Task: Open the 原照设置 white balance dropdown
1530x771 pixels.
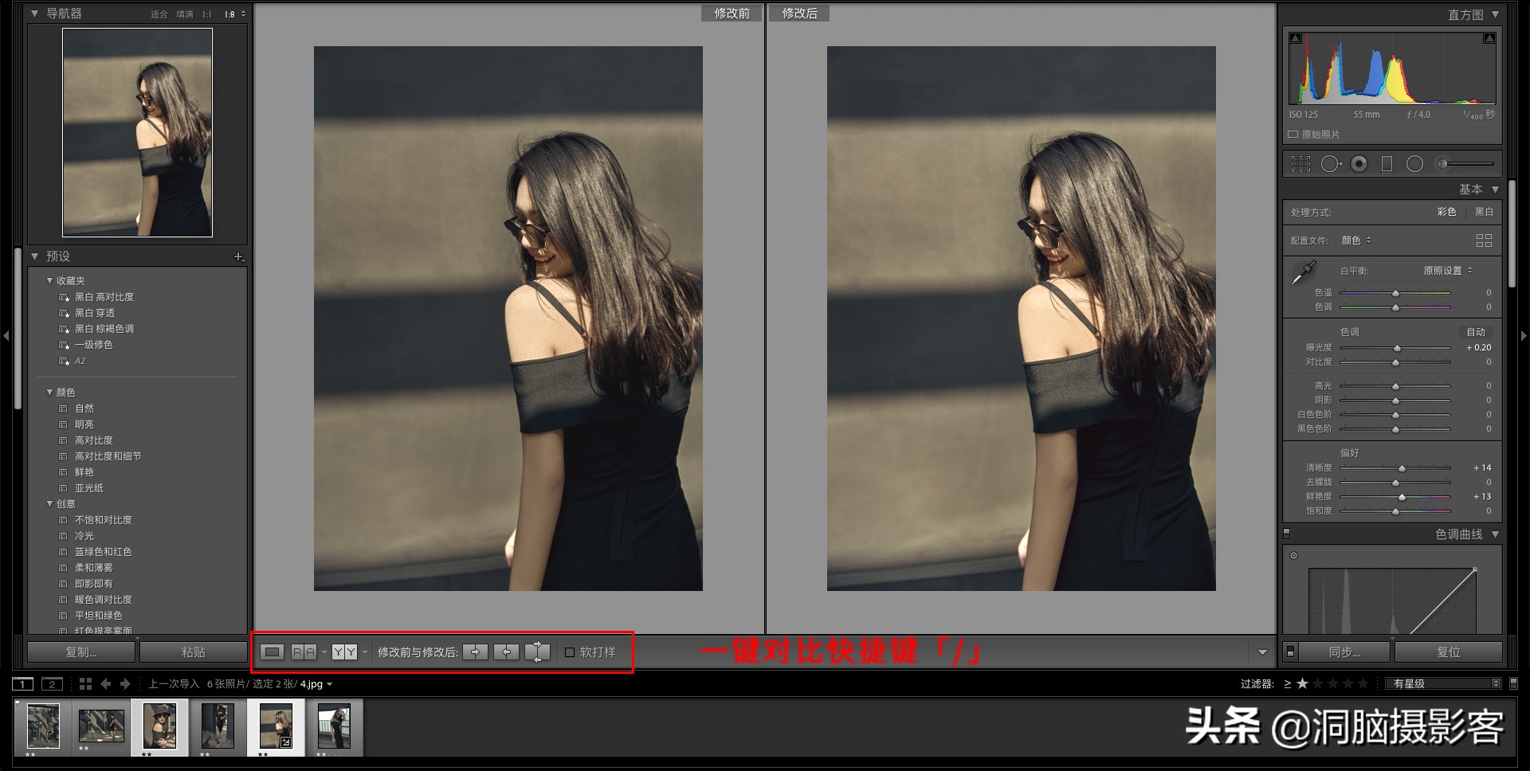Action: [1448, 271]
